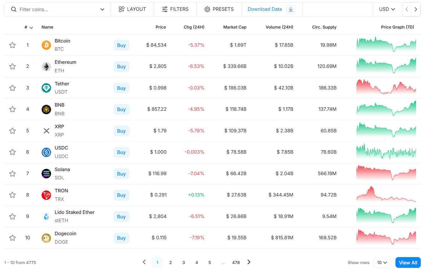Open the LAYOUT menu
This screenshot has width=424, height=272.
(x=132, y=9)
